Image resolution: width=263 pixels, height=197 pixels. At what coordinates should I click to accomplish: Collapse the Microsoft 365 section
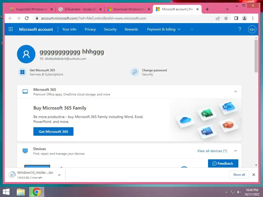236,92
